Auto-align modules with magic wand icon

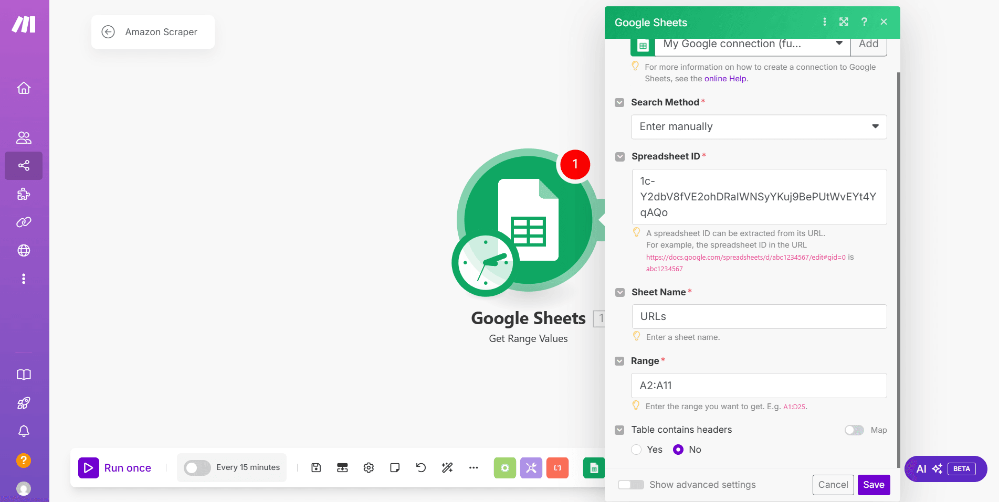[x=447, y=467]
